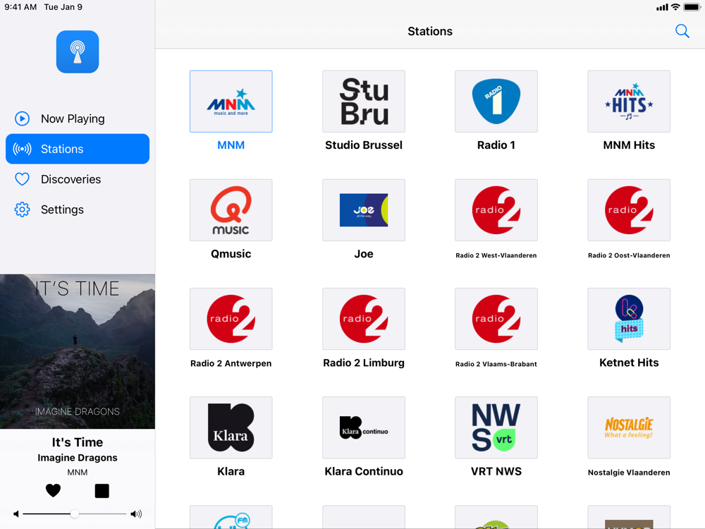Click the Discoveries heart outline icon
The height and width of the screenshot is (529, 705).
[22, 179]
